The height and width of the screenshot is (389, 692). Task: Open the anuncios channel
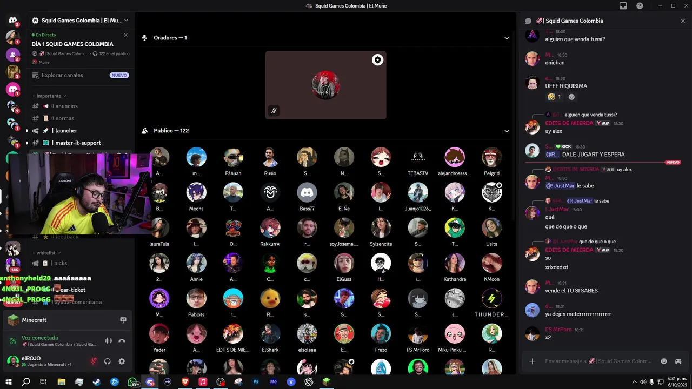80,106
